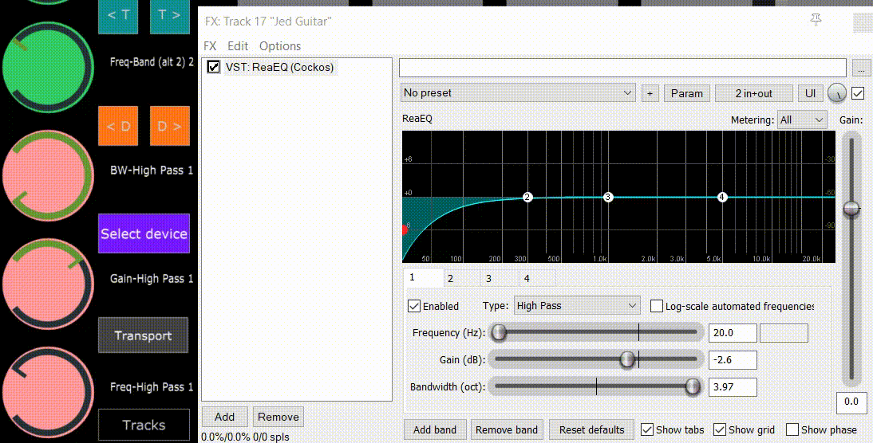Enable the Show phase checkbox

[792, 429]
